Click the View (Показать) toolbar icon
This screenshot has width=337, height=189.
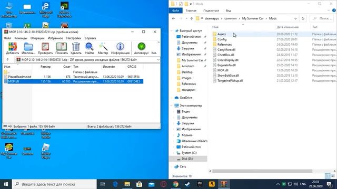pos(62,48)
